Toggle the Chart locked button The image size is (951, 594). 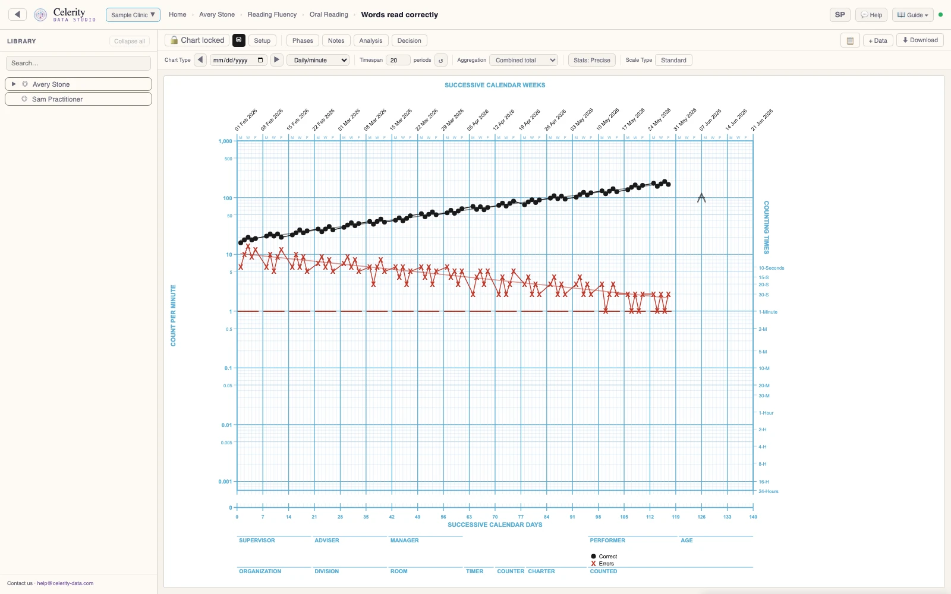[x=197, y=40]
